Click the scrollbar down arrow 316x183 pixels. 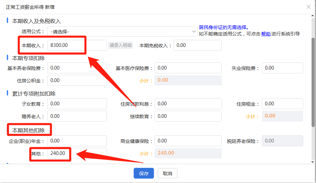tap(313, 162)
